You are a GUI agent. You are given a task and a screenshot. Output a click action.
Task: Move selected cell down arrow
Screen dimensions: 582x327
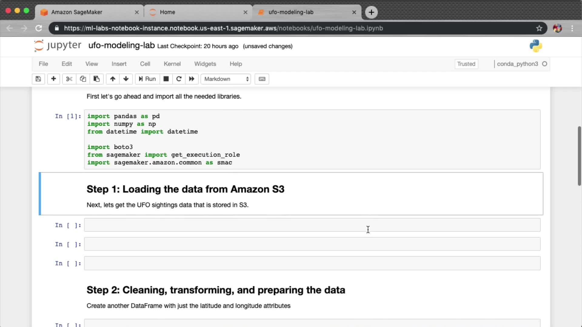(x=126, y=79)
